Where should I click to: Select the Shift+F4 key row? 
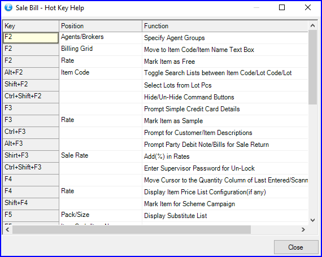point(31,204)
